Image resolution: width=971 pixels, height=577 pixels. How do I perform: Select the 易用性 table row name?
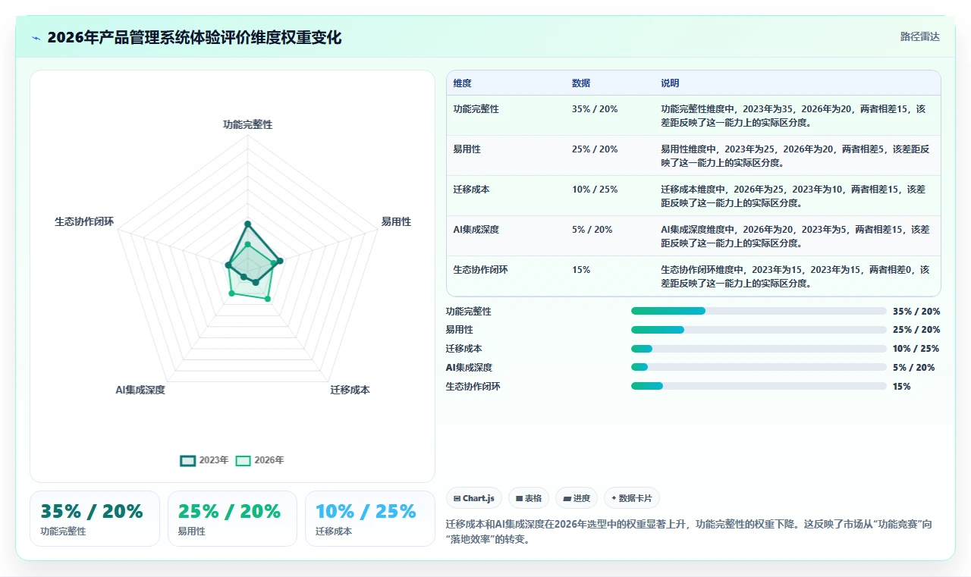[x=467, y=149]
